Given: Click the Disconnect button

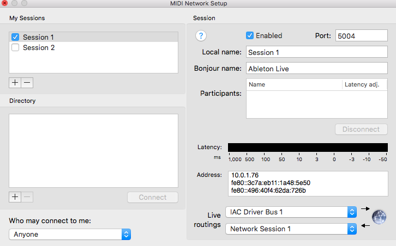Looking at the screenshot, I should [x=361, y=130].
